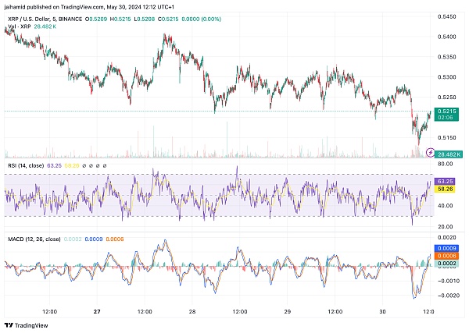Click the date label 28 on the time axis
This screenshot has width=469, height=333.
[x=192, y=311]
